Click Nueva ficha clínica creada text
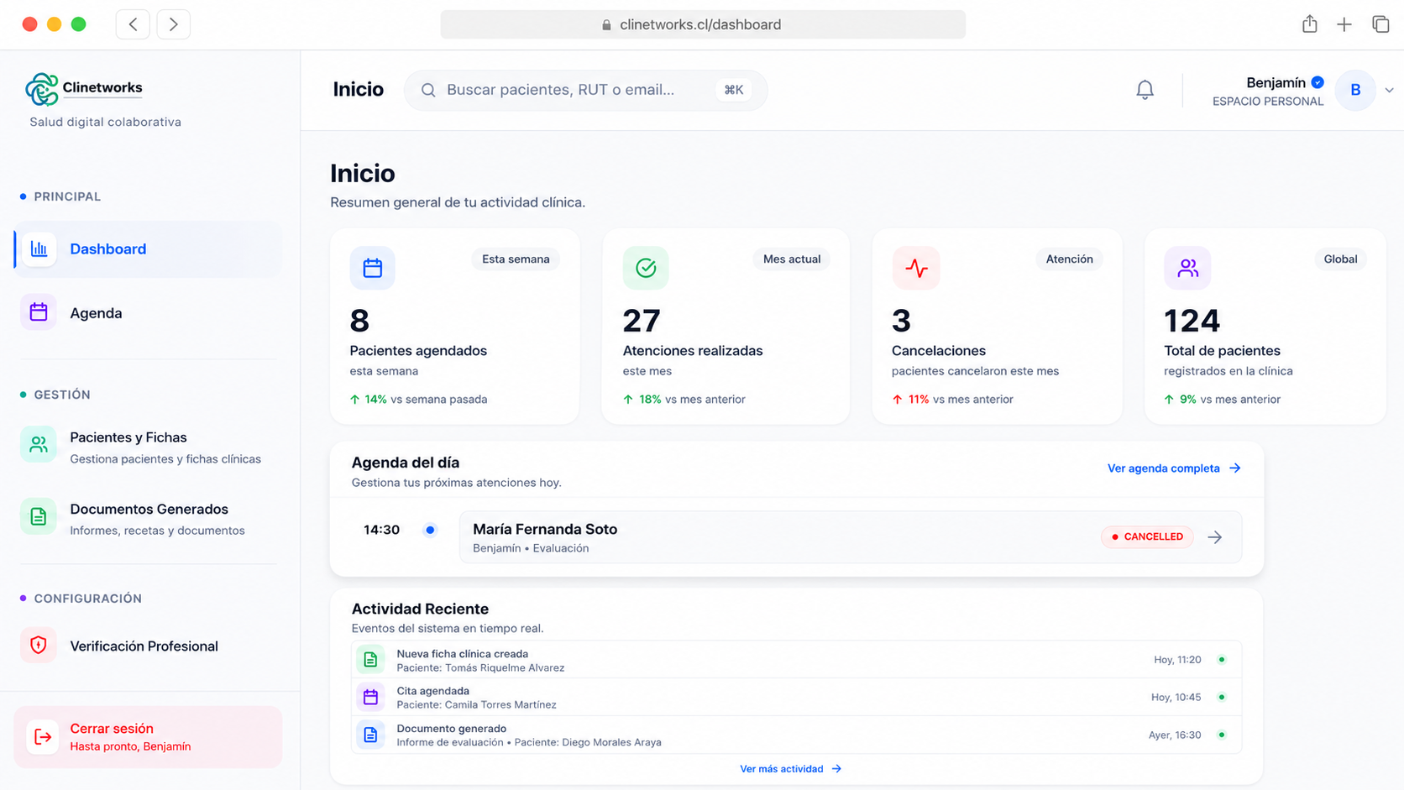The height and width of the screenshot is (790, 1404). tap(463, 654)
